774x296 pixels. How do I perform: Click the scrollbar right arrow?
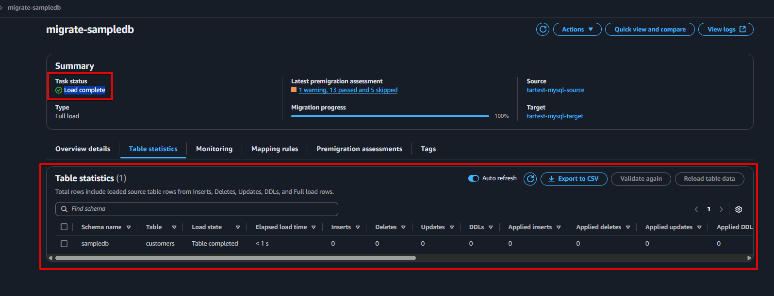749,258
